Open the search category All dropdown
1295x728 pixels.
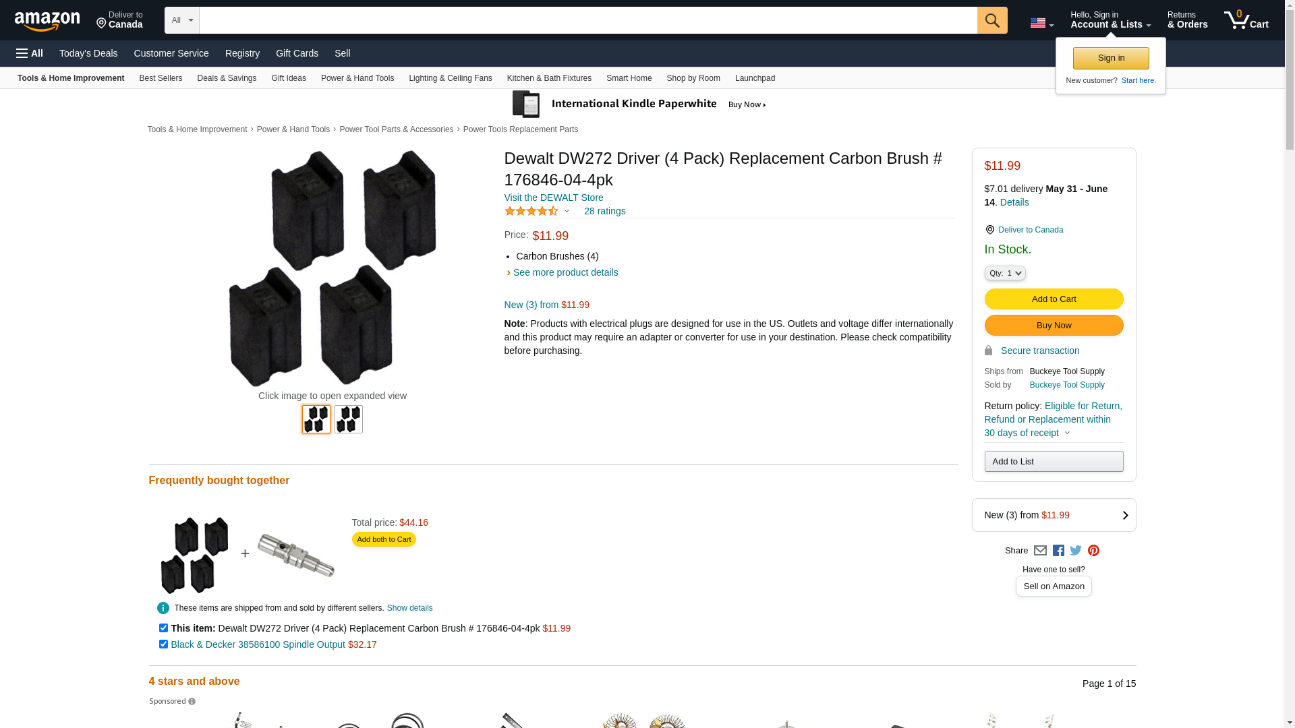[181, 20]
